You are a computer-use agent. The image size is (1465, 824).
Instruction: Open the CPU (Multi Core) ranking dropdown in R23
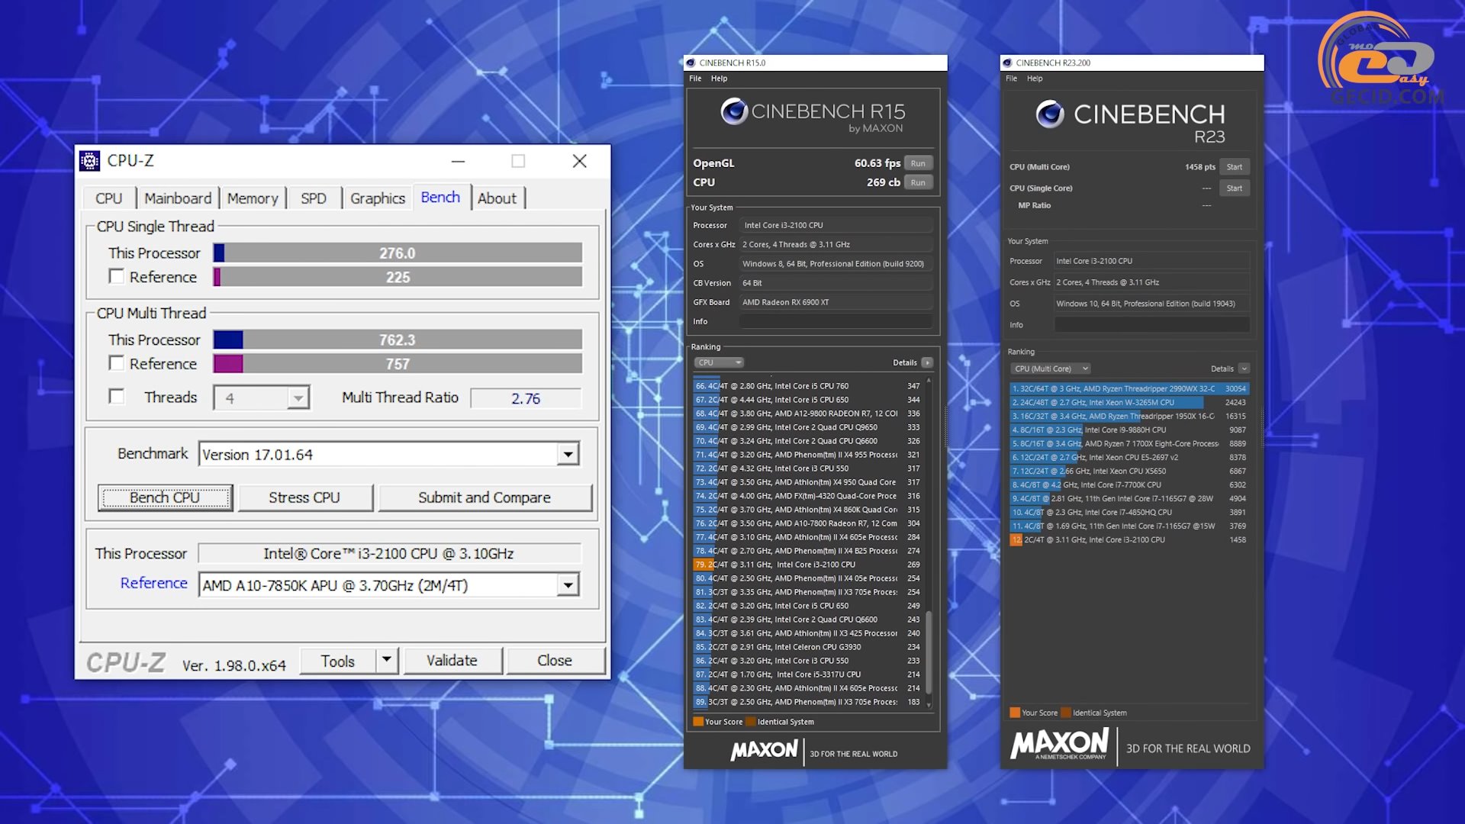[x=1051, y=369]
